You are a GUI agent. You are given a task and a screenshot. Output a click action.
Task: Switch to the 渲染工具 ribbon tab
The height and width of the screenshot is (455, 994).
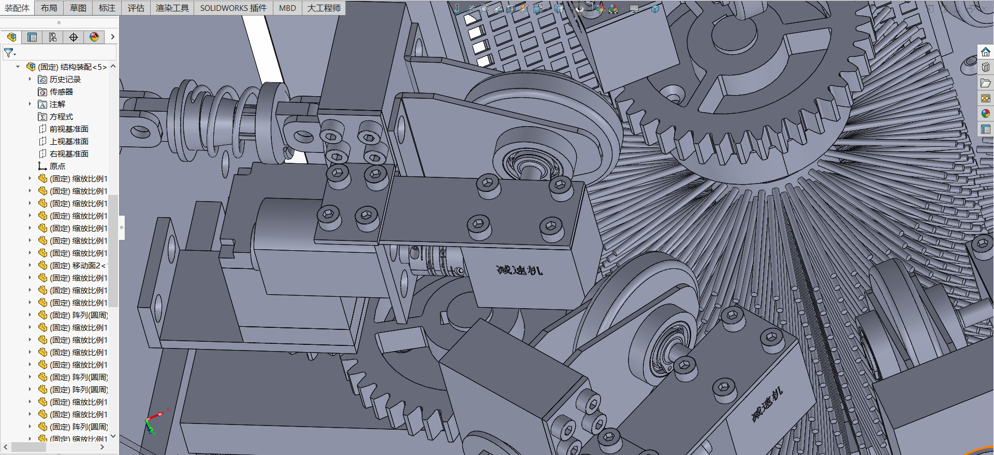pyautogui.click(x=172, y=8)
